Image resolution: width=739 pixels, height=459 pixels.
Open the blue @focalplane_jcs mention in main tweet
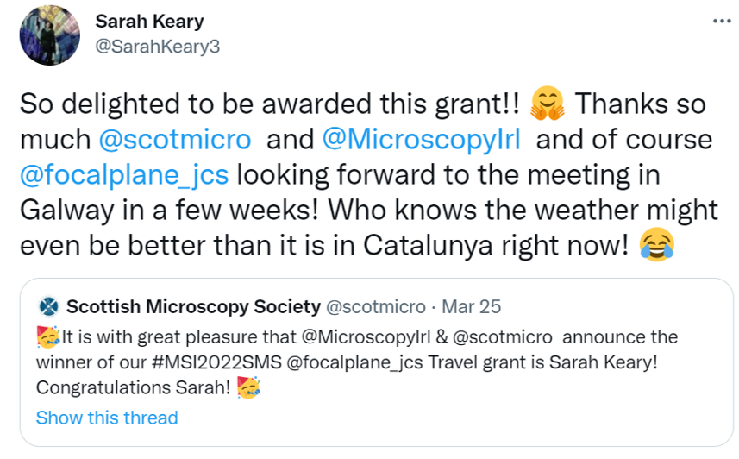(x=123, y=174)
